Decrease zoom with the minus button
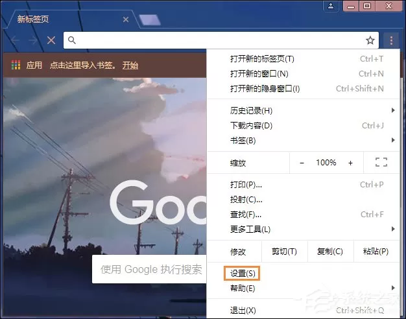This screenshot has height=319, width=406. point(302,163)
